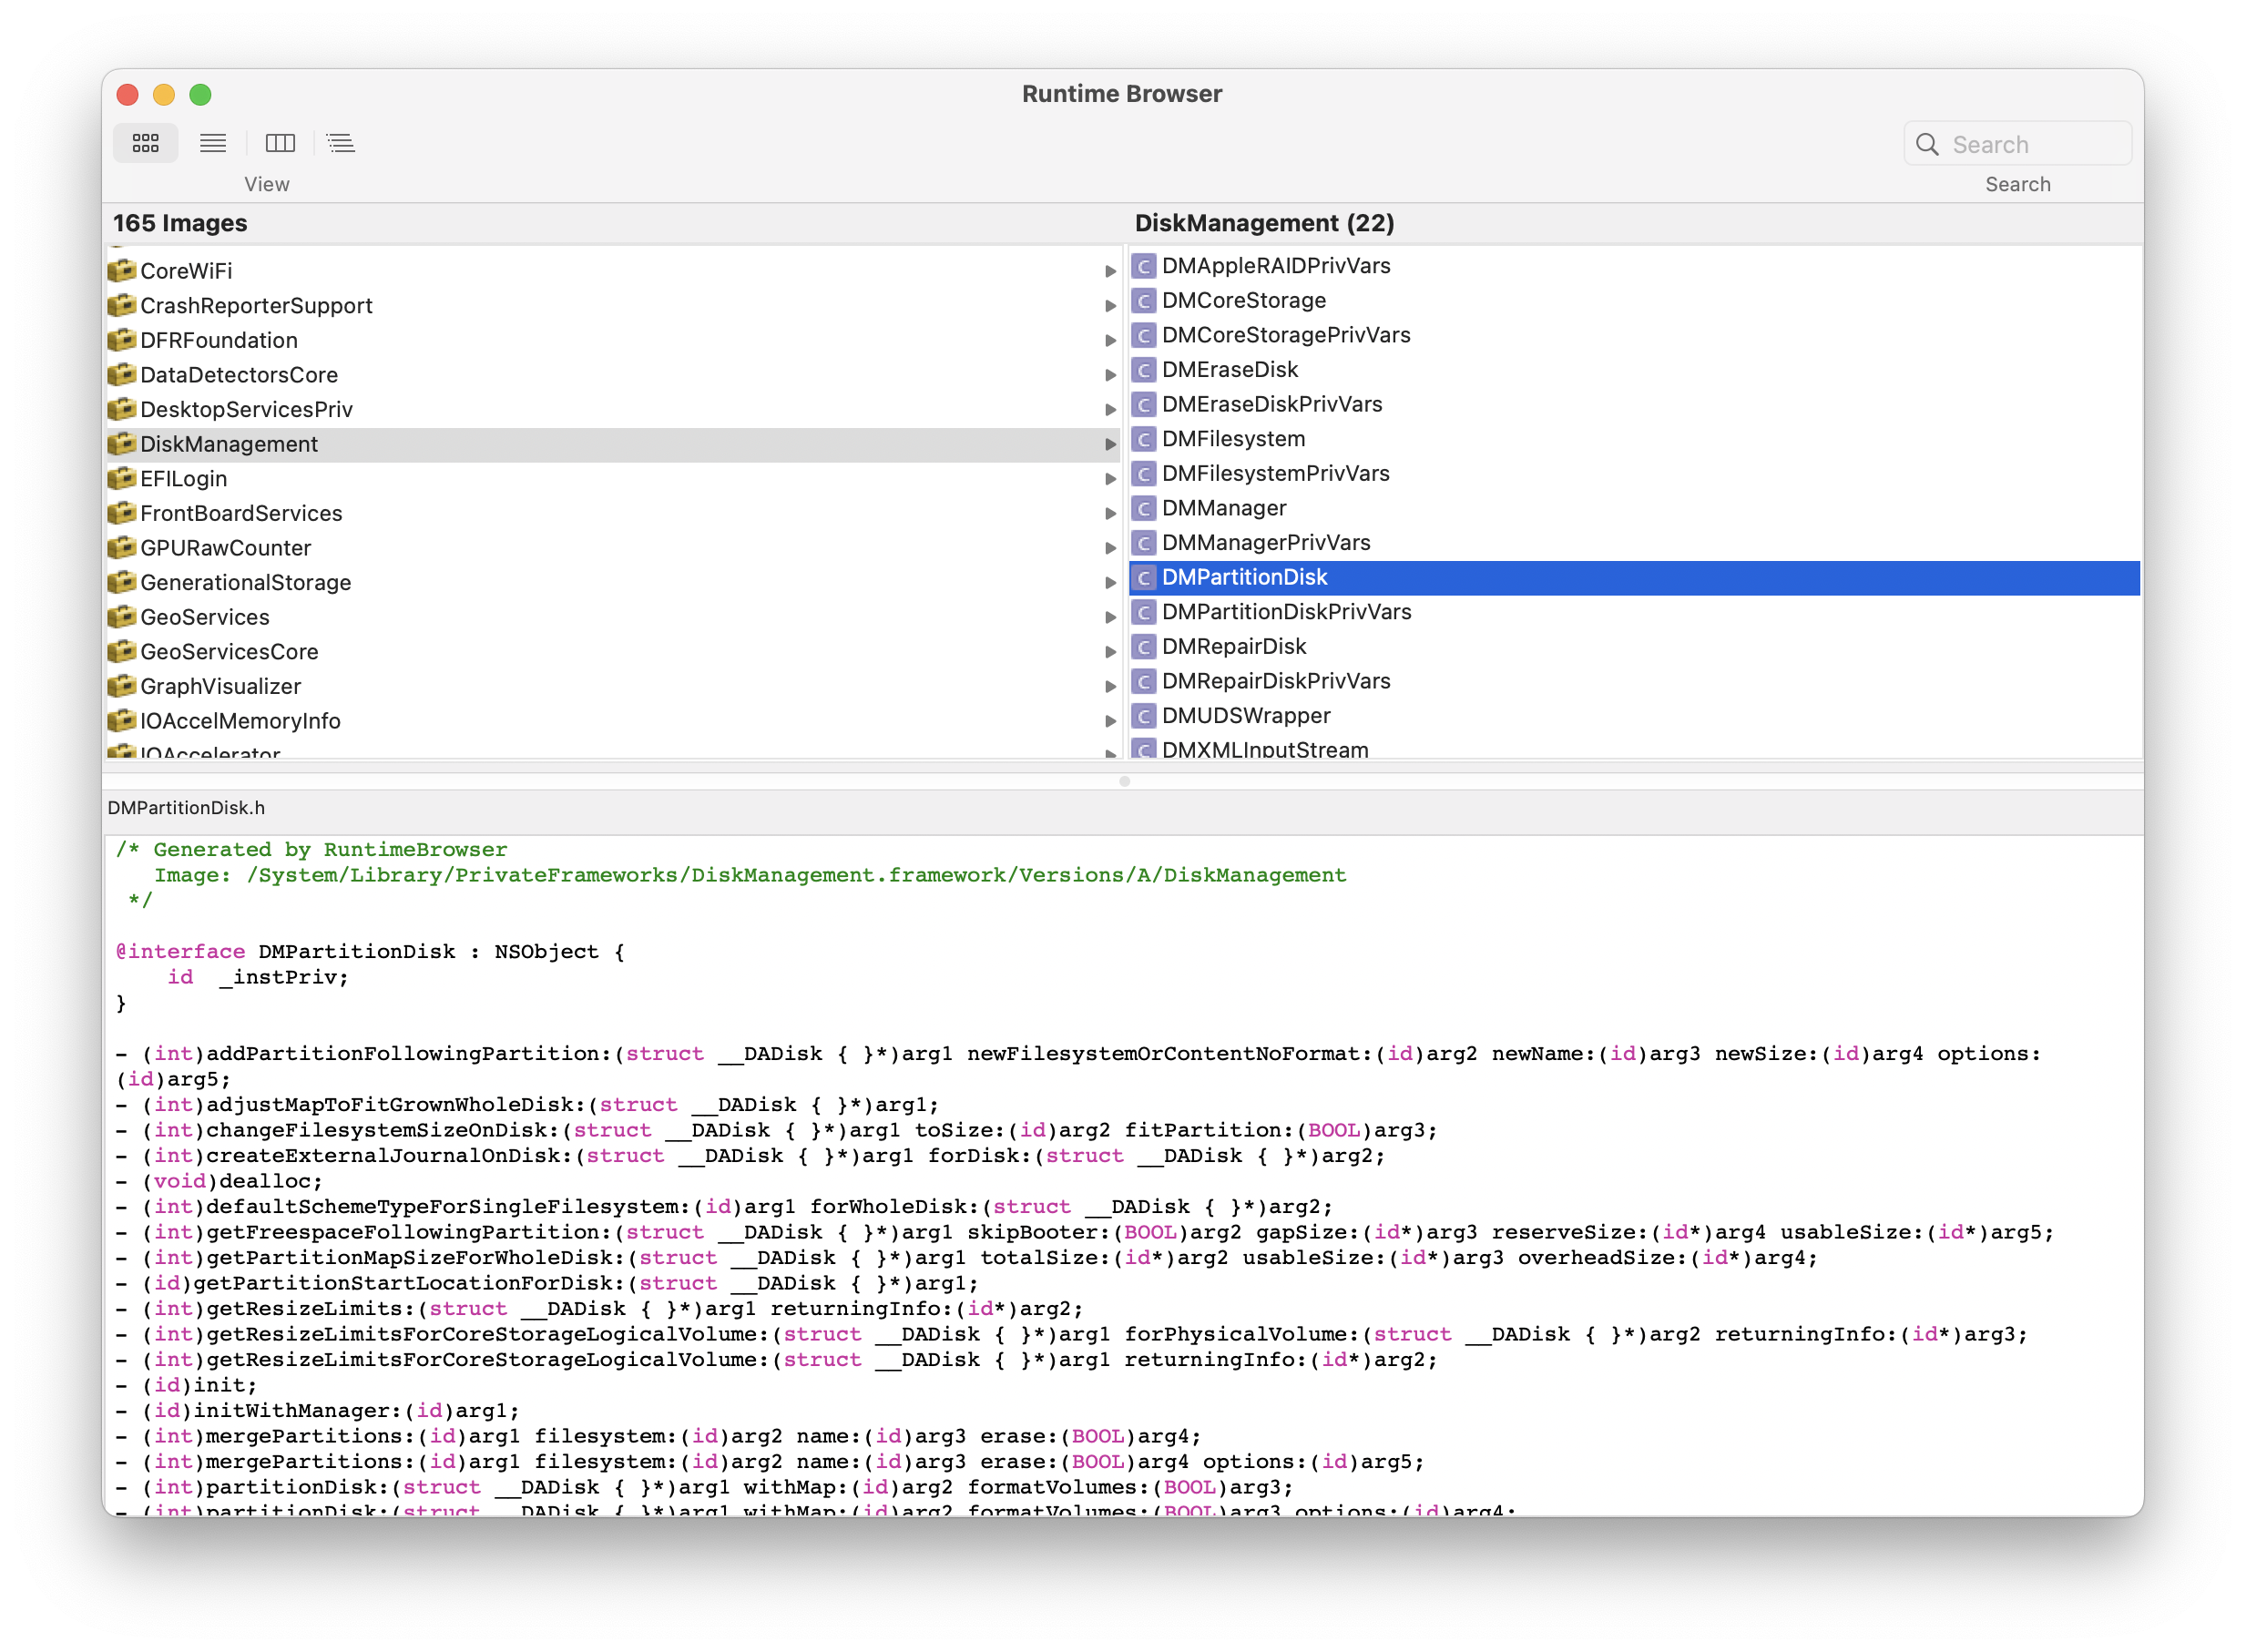Image resolution: width=2246 pixels, height=1652 pixels.
Task: Click the 'id _instPriv;' ivar line
Action: [x=258, y=977]
